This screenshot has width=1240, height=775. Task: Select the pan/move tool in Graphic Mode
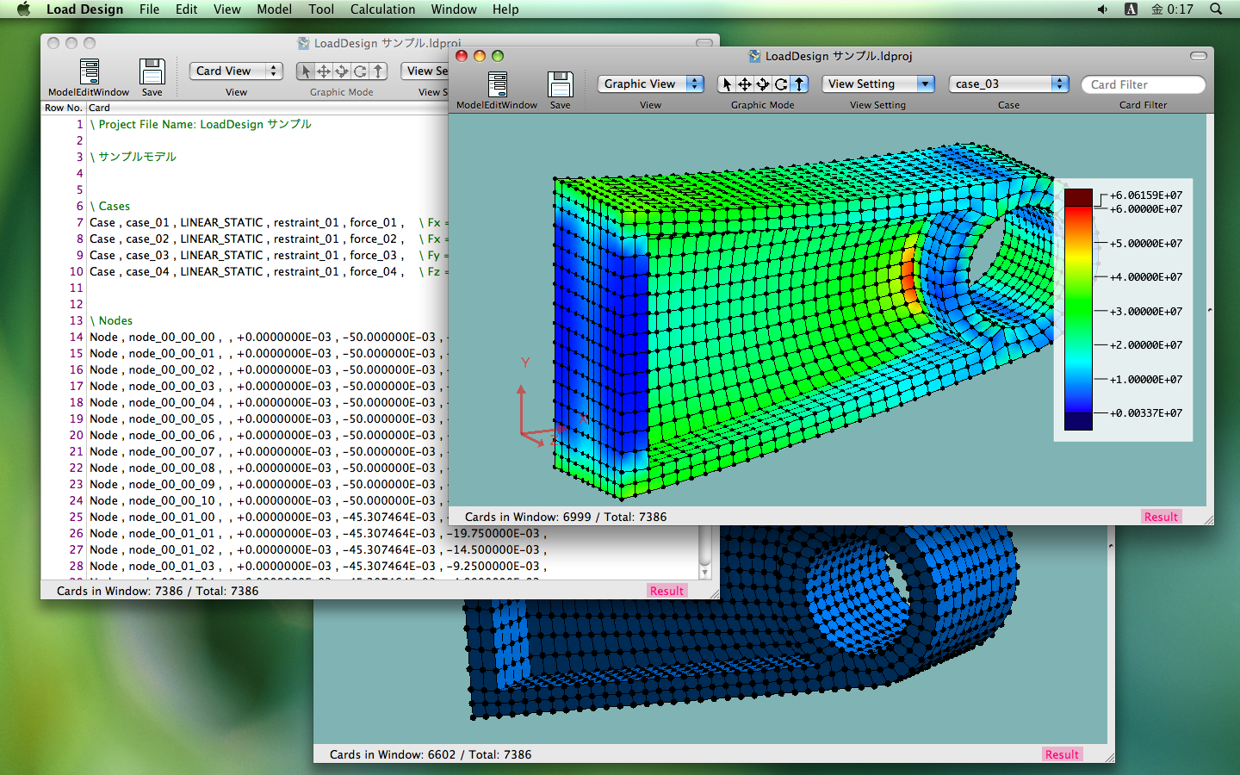[x=747, y=84]
